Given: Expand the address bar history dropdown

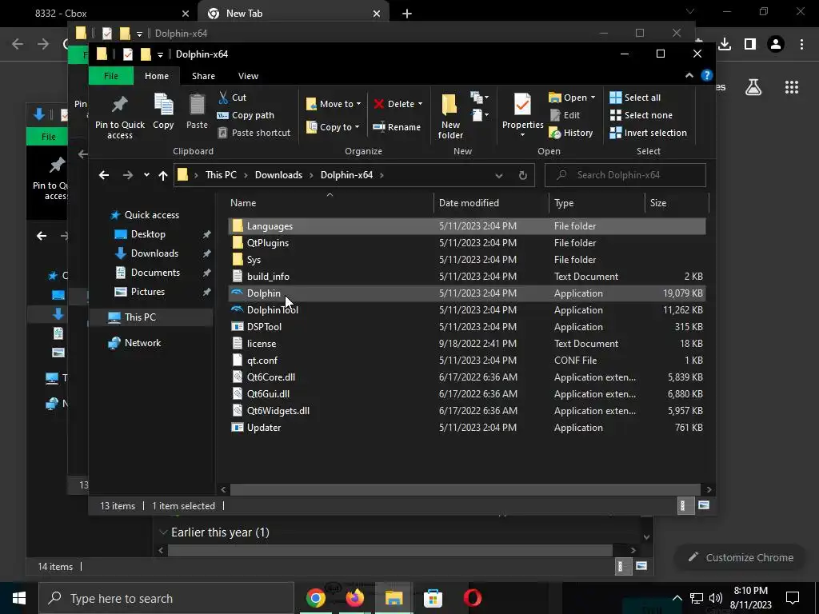Looking at the screenshot, I should (x=499, y=175).
